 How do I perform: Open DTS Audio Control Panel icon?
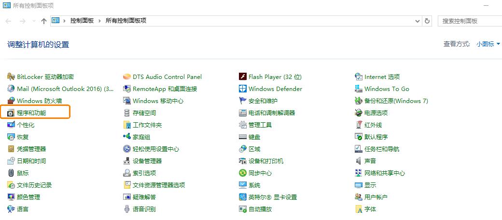pyautogui.click(x=127, y=77)
